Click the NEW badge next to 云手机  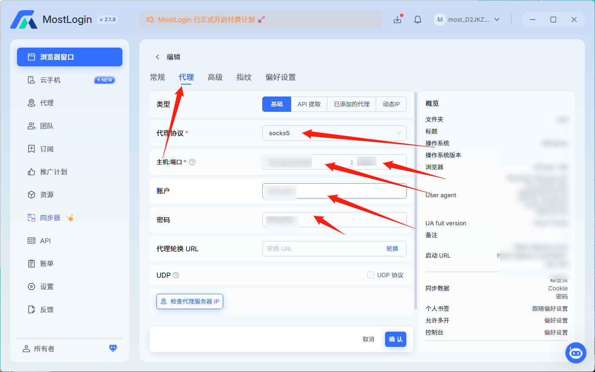105,80
